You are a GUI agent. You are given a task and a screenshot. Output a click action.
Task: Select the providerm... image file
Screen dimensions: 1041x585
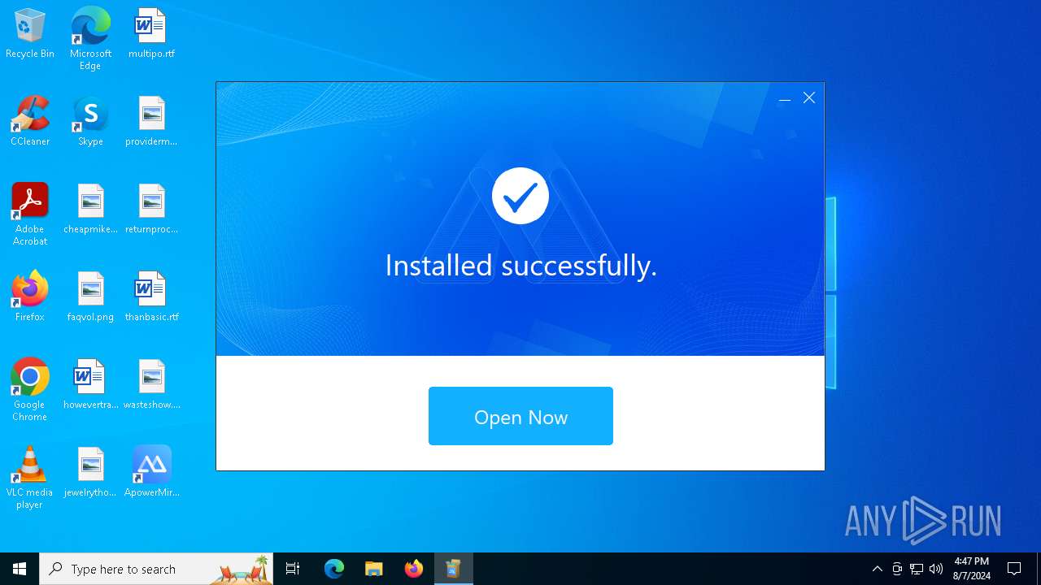tap(151, 122)
